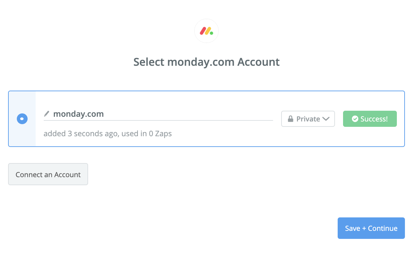Click the Private label text
Viewport: 413px width, 257px height.
click(x=308, y=119)
